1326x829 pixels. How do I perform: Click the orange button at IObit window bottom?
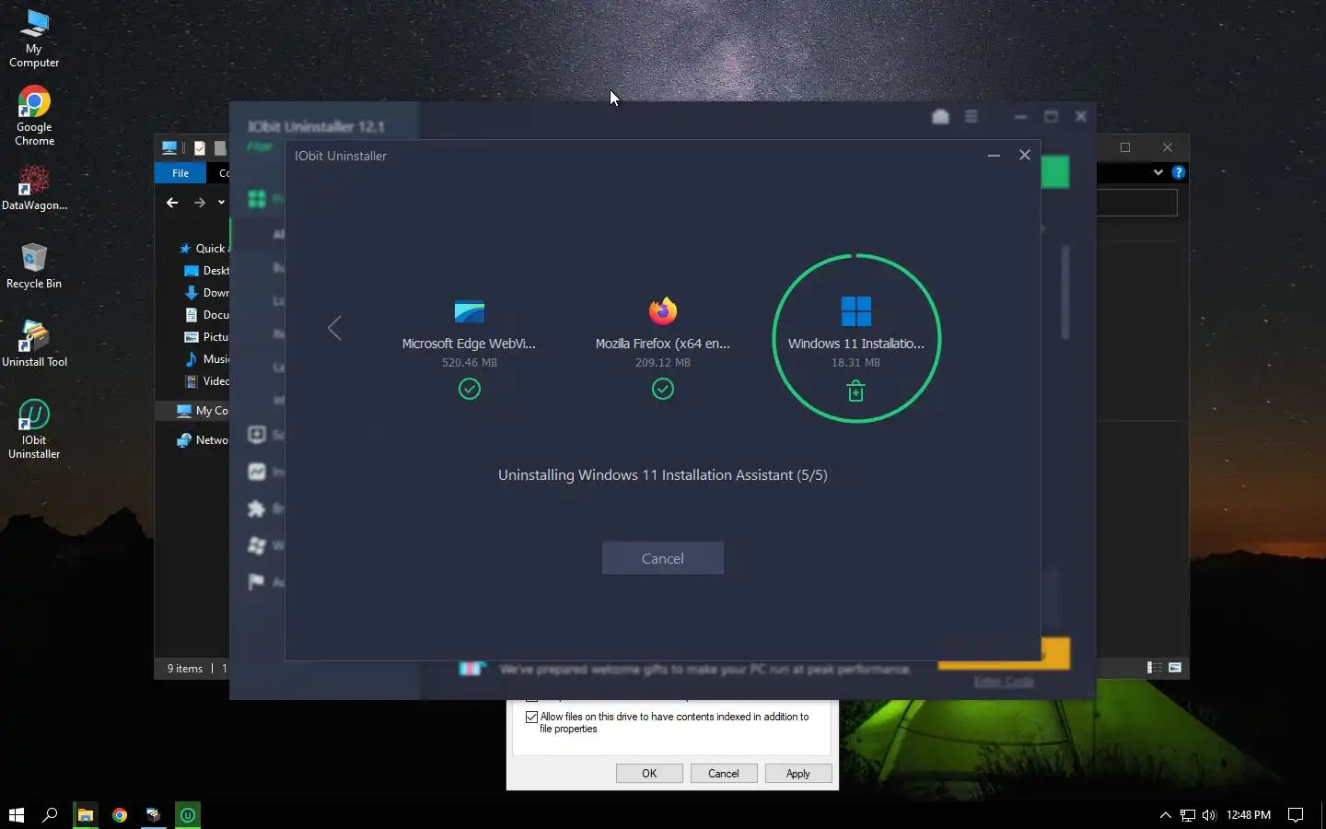point(1055,653)
